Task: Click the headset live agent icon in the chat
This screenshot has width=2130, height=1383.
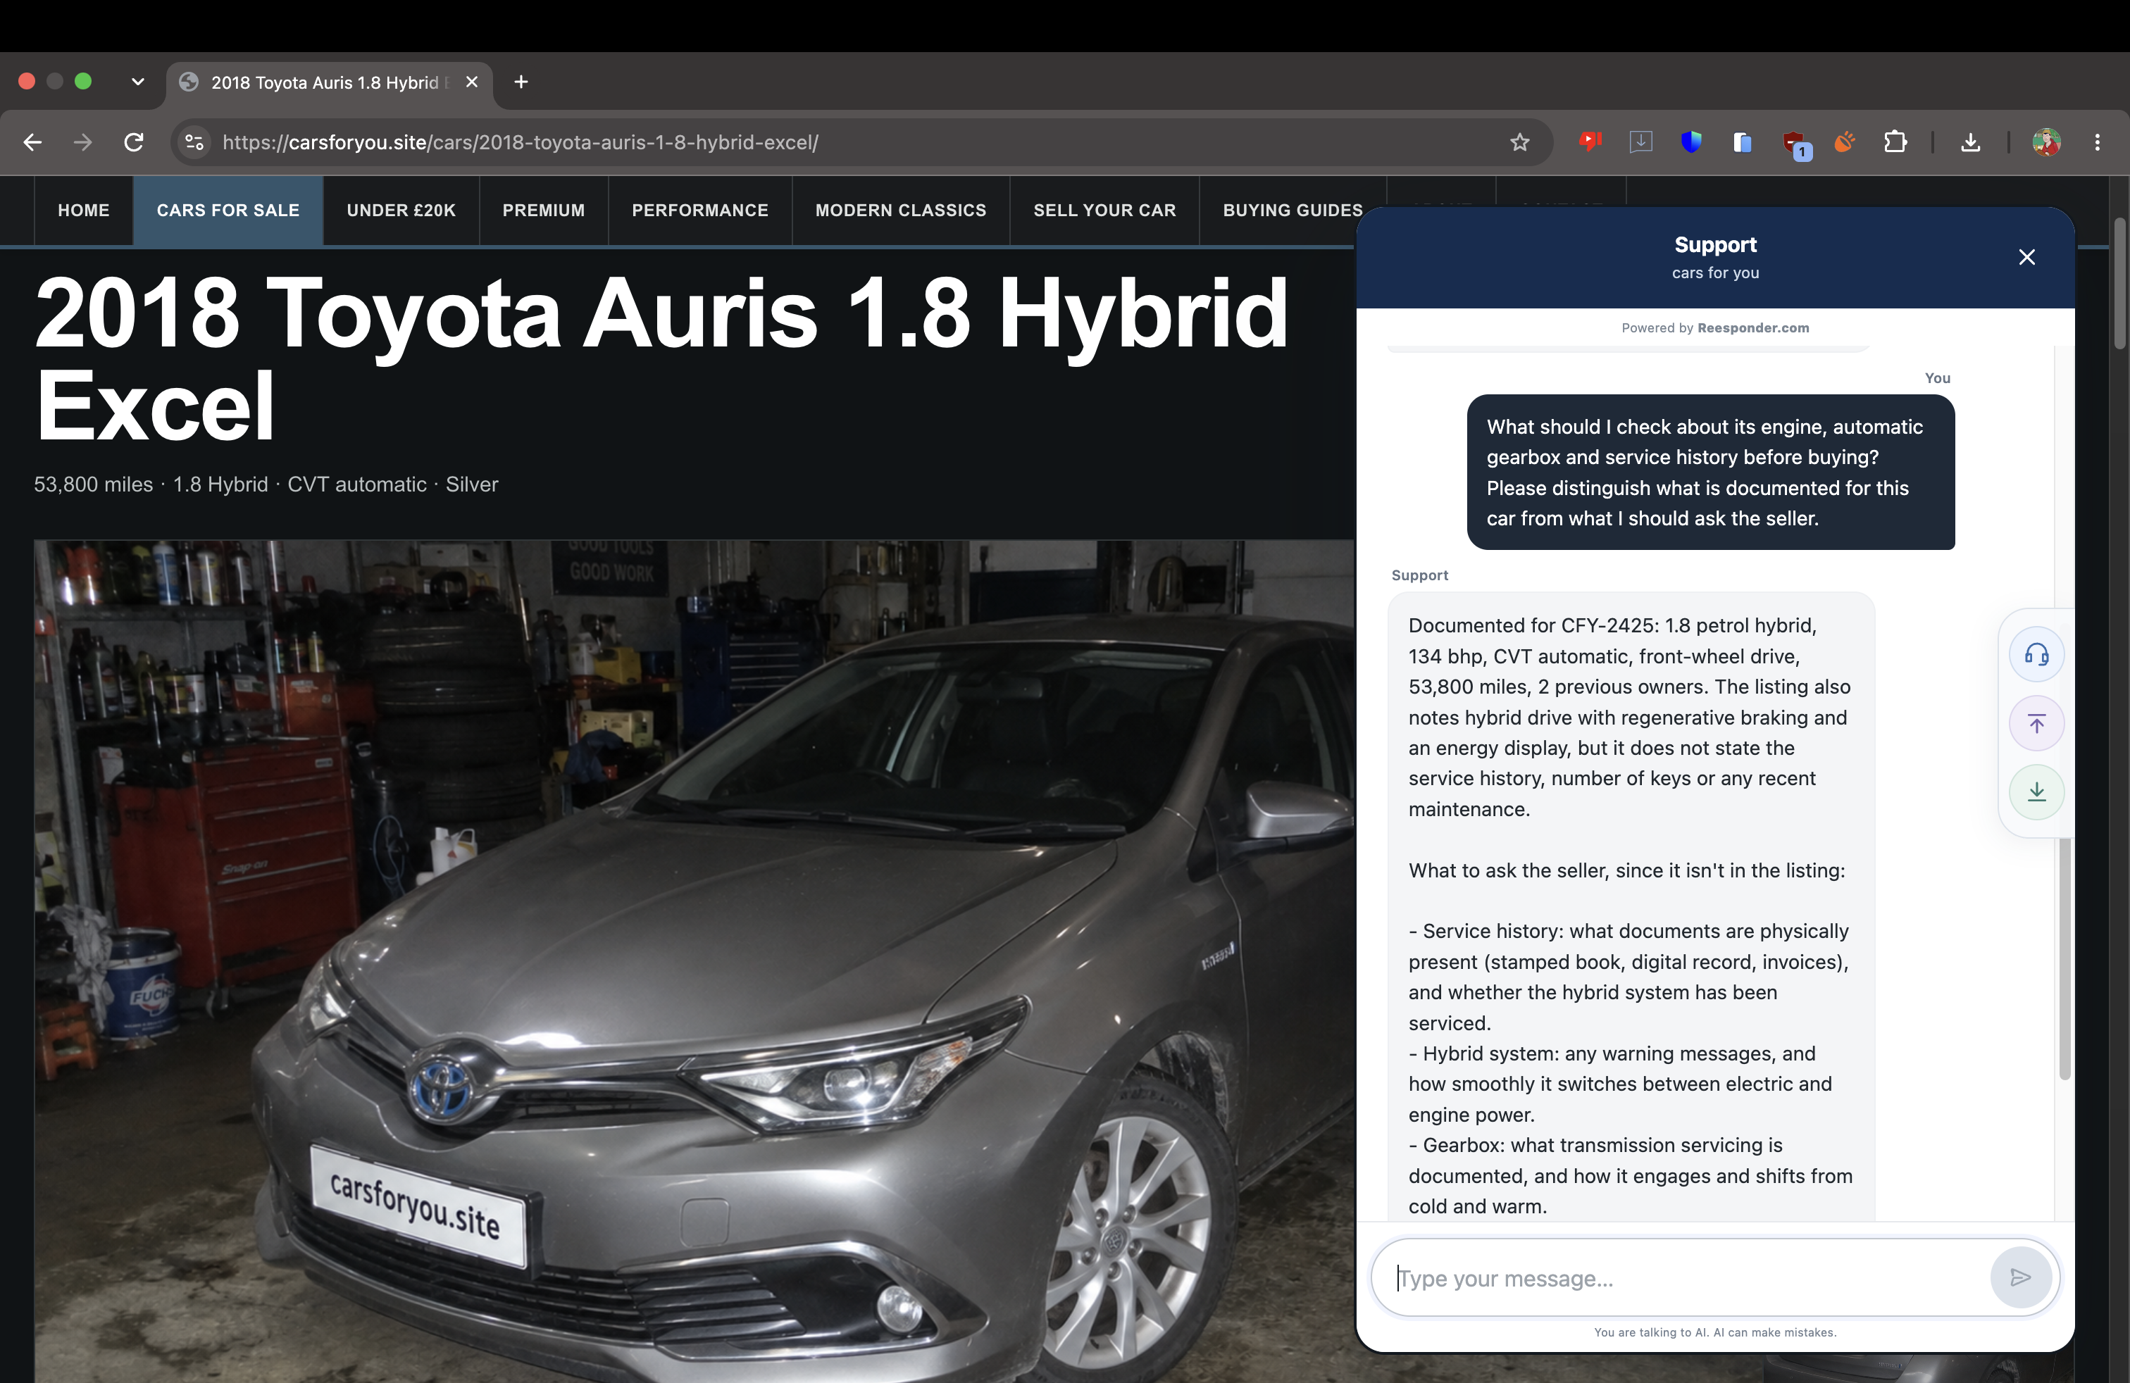Action: click(2036, 655)
